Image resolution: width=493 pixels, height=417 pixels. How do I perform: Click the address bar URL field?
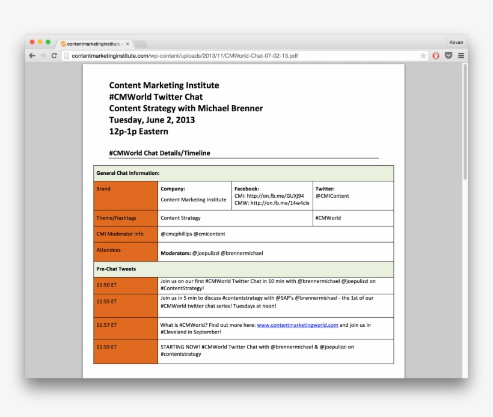pos(240,56)
